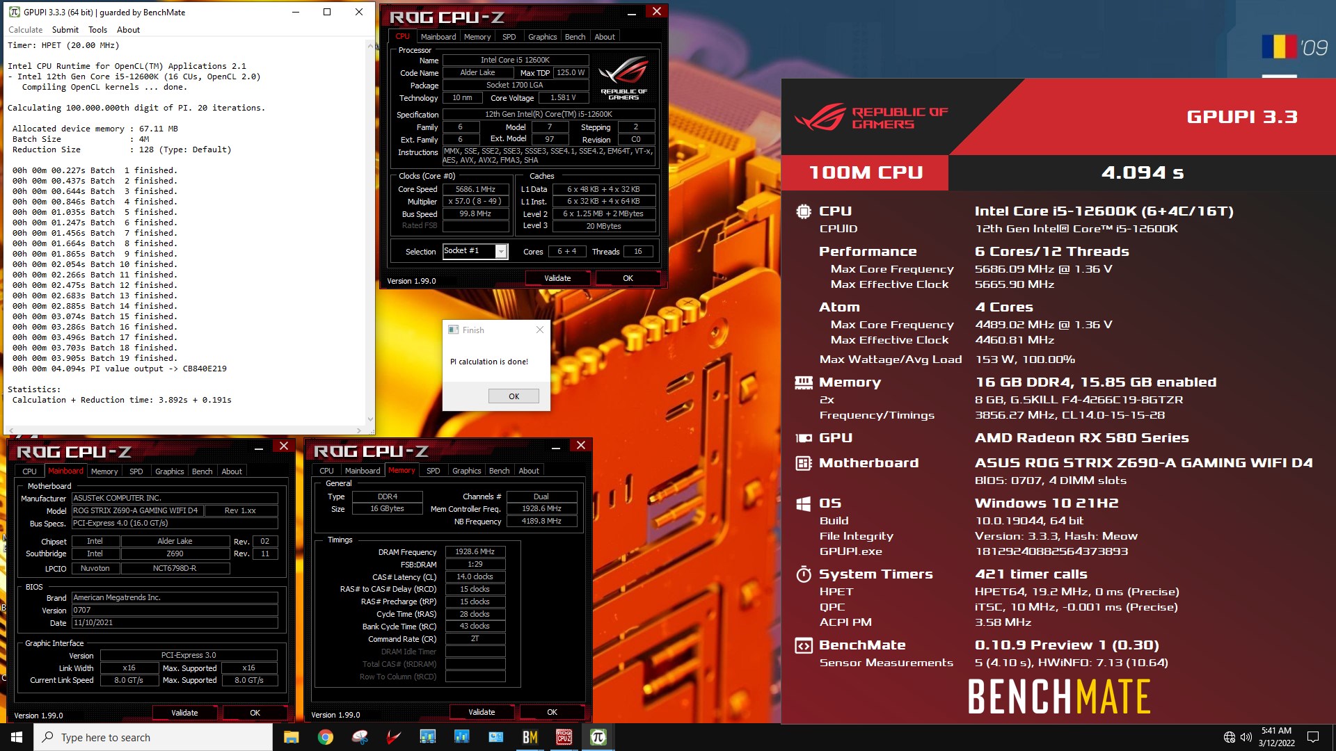Image resolution: width=1336 pixels, height=751 pixels.
Task: Click the ROG logo in top CPU-Z window
Action: [623, 79]
